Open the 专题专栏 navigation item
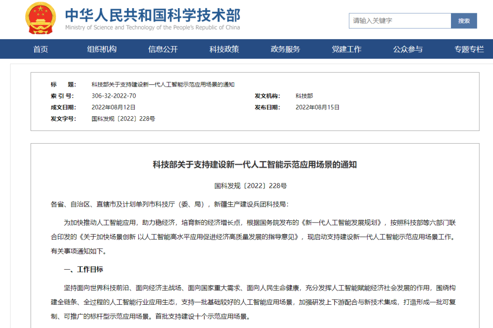493x328 pixels. pyautogui.click(x=469, y=49)
